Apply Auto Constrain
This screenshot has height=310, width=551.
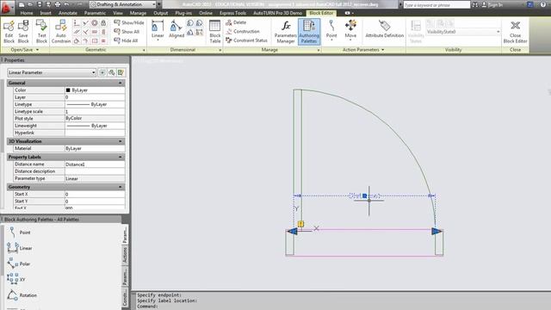click(61, 31)
